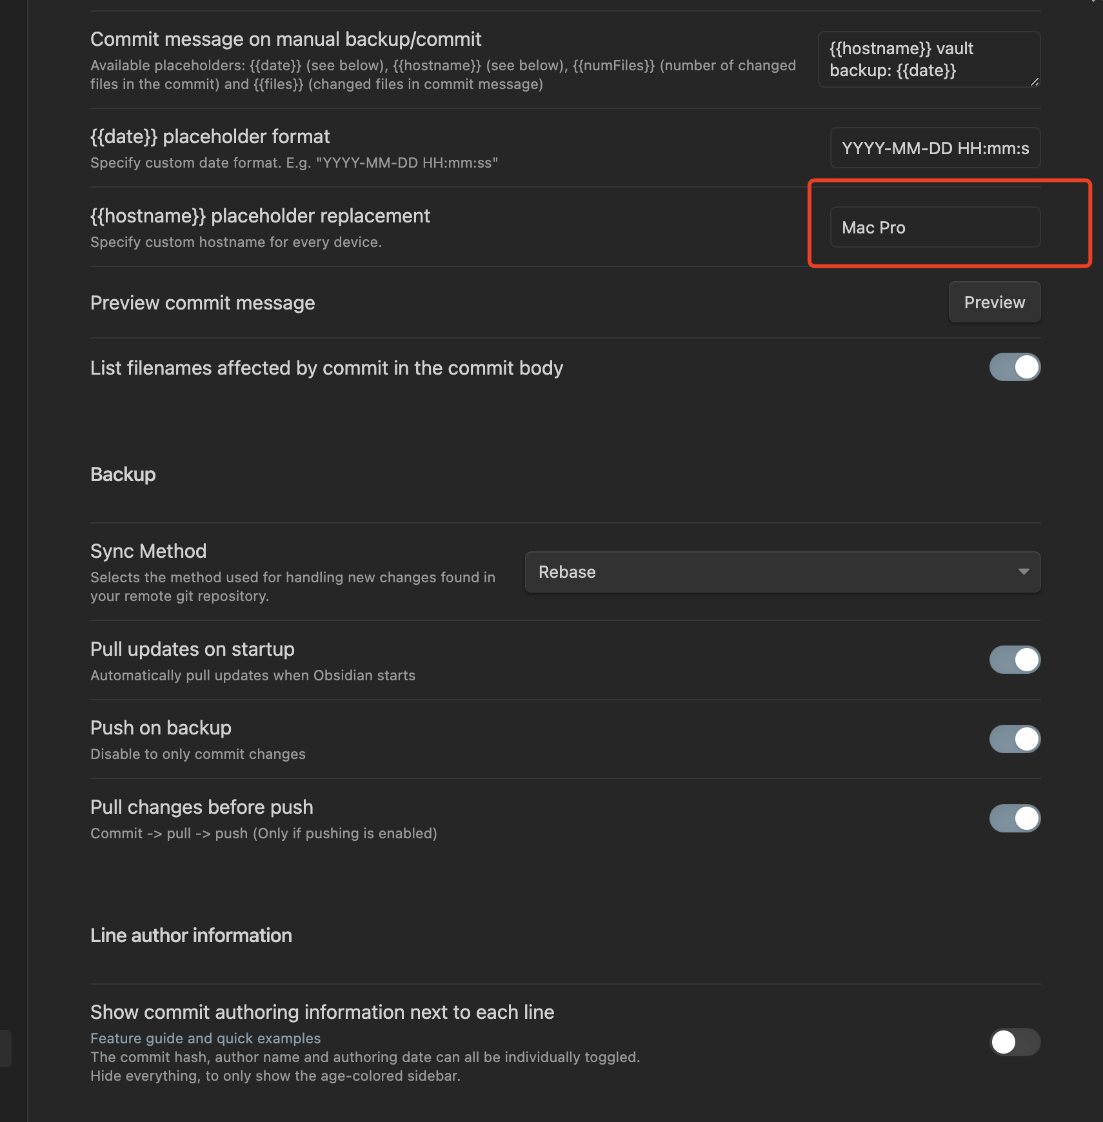Click the Preview commit message label
The height and width of the screenshot is (1122, 1103).
tap(203, 303)
